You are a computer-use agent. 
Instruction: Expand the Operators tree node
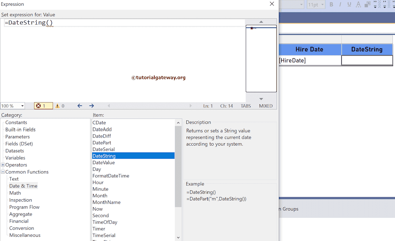pos(3,165)
